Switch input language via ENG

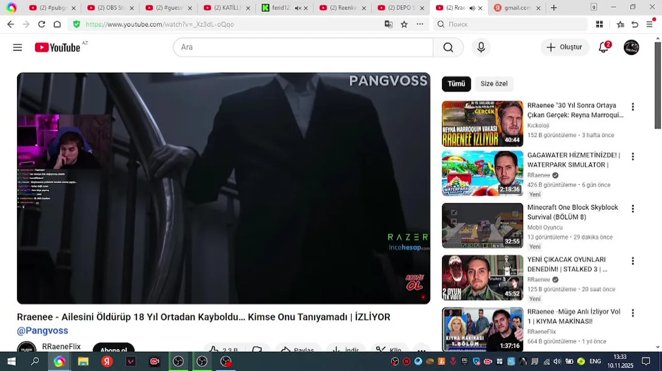595,362
